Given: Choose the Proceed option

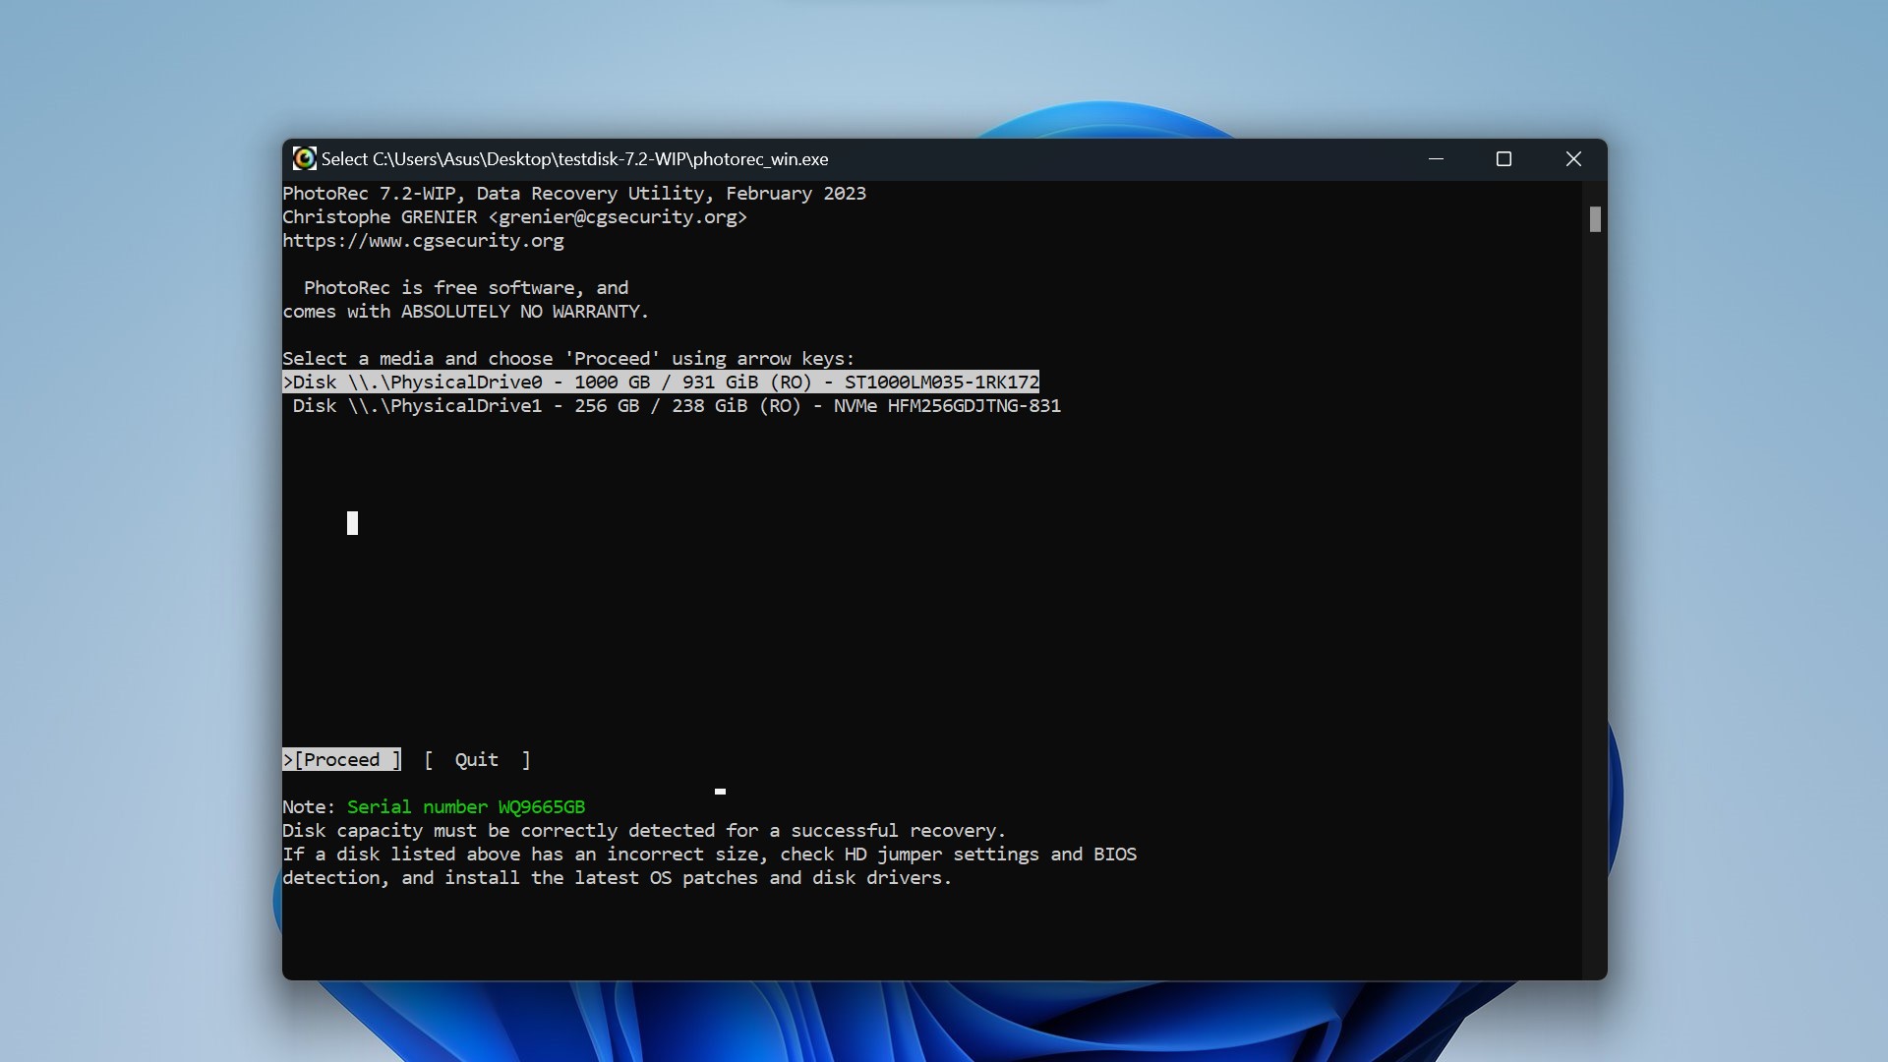Looking at the screenshot, I should 341,760.
